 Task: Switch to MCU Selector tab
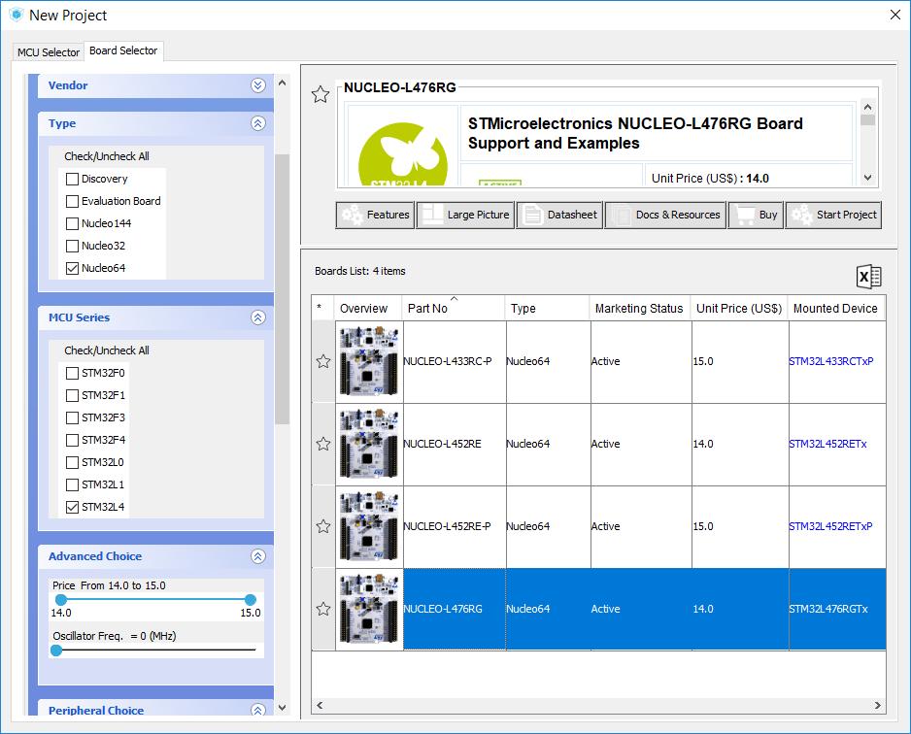[49, 52]
